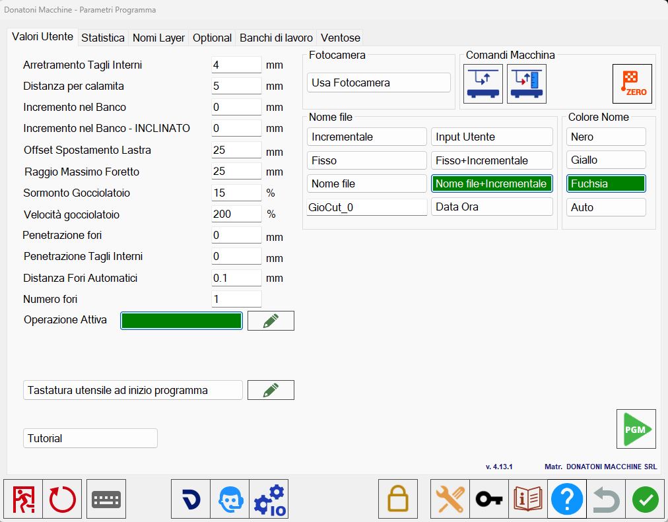Confirm with the green checkmark icon

(x=645, y=499)
